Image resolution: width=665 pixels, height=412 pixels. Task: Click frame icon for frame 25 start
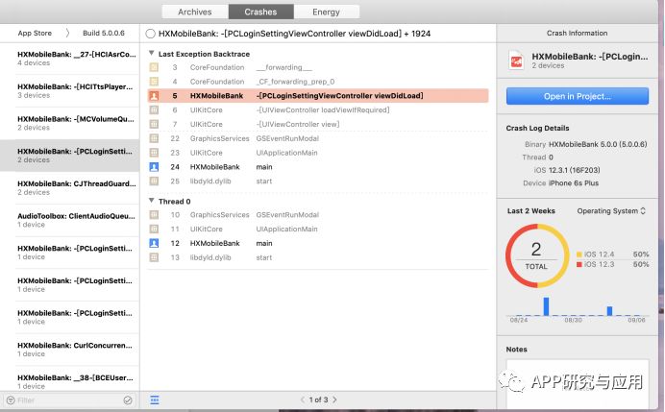click(154, 182)
